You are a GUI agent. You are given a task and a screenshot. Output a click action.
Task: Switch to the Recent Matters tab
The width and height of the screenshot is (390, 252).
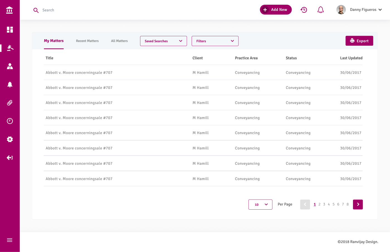[87, 41]
